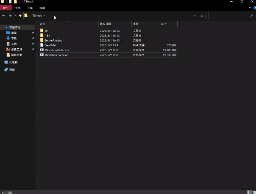Select the TShock.Server.exe file name

point(56,55)
